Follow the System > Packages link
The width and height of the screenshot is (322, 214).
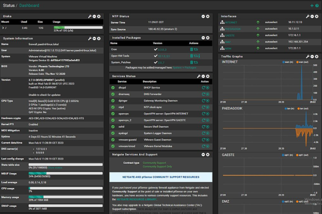[x=184, y=67]
